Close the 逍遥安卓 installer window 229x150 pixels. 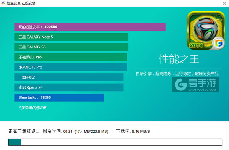click(224, 3)
